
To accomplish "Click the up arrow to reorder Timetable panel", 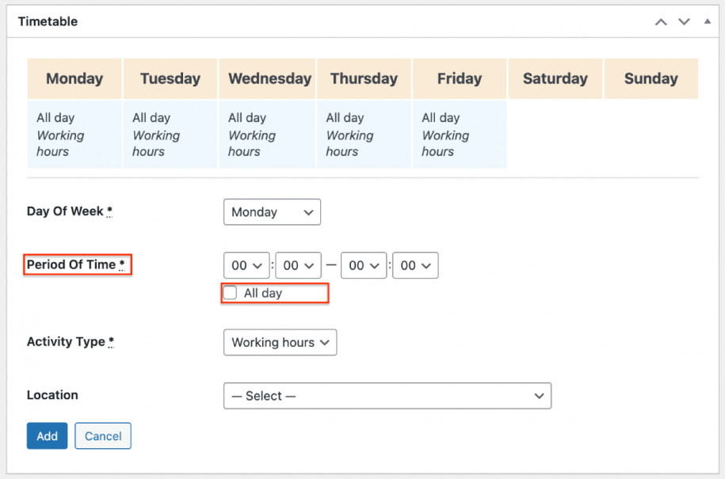I will tap(661, 21).
